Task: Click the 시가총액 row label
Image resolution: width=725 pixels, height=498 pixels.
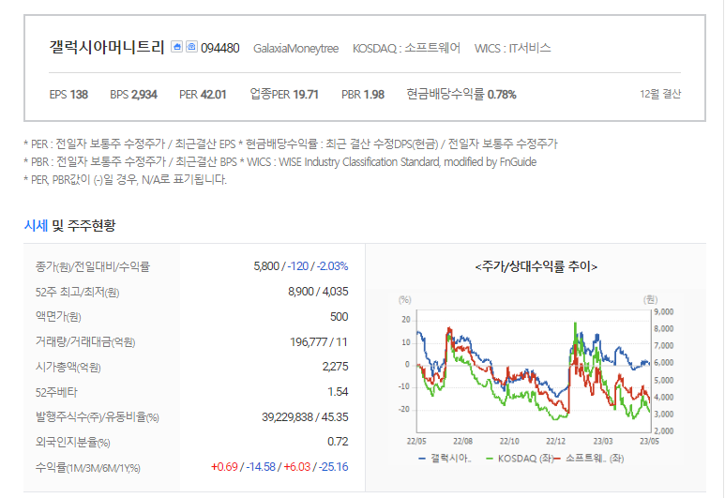Action: (x=68, y=367)
